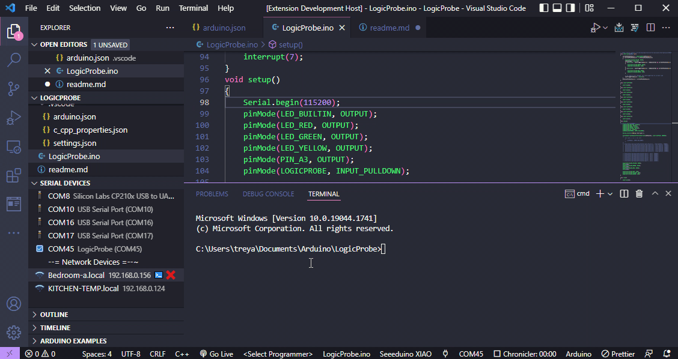
Task: Toggle Secondary Side Bar layout button
Action: tap(570, 8)
